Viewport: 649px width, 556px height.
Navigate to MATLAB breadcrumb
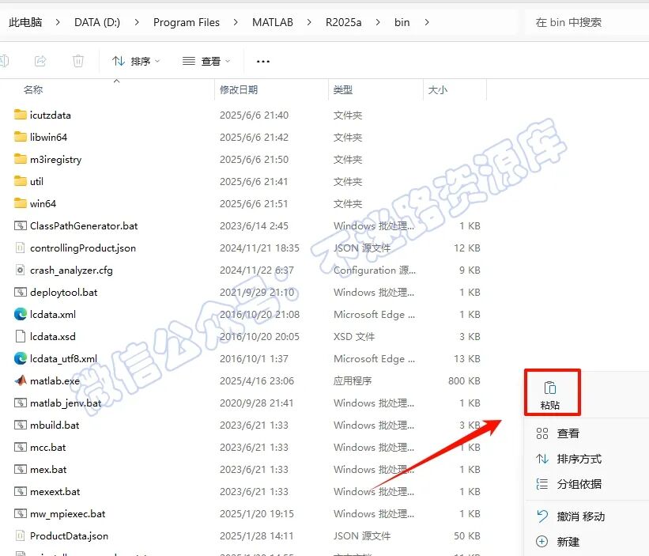pyautogui.click(x=273, y=22)
